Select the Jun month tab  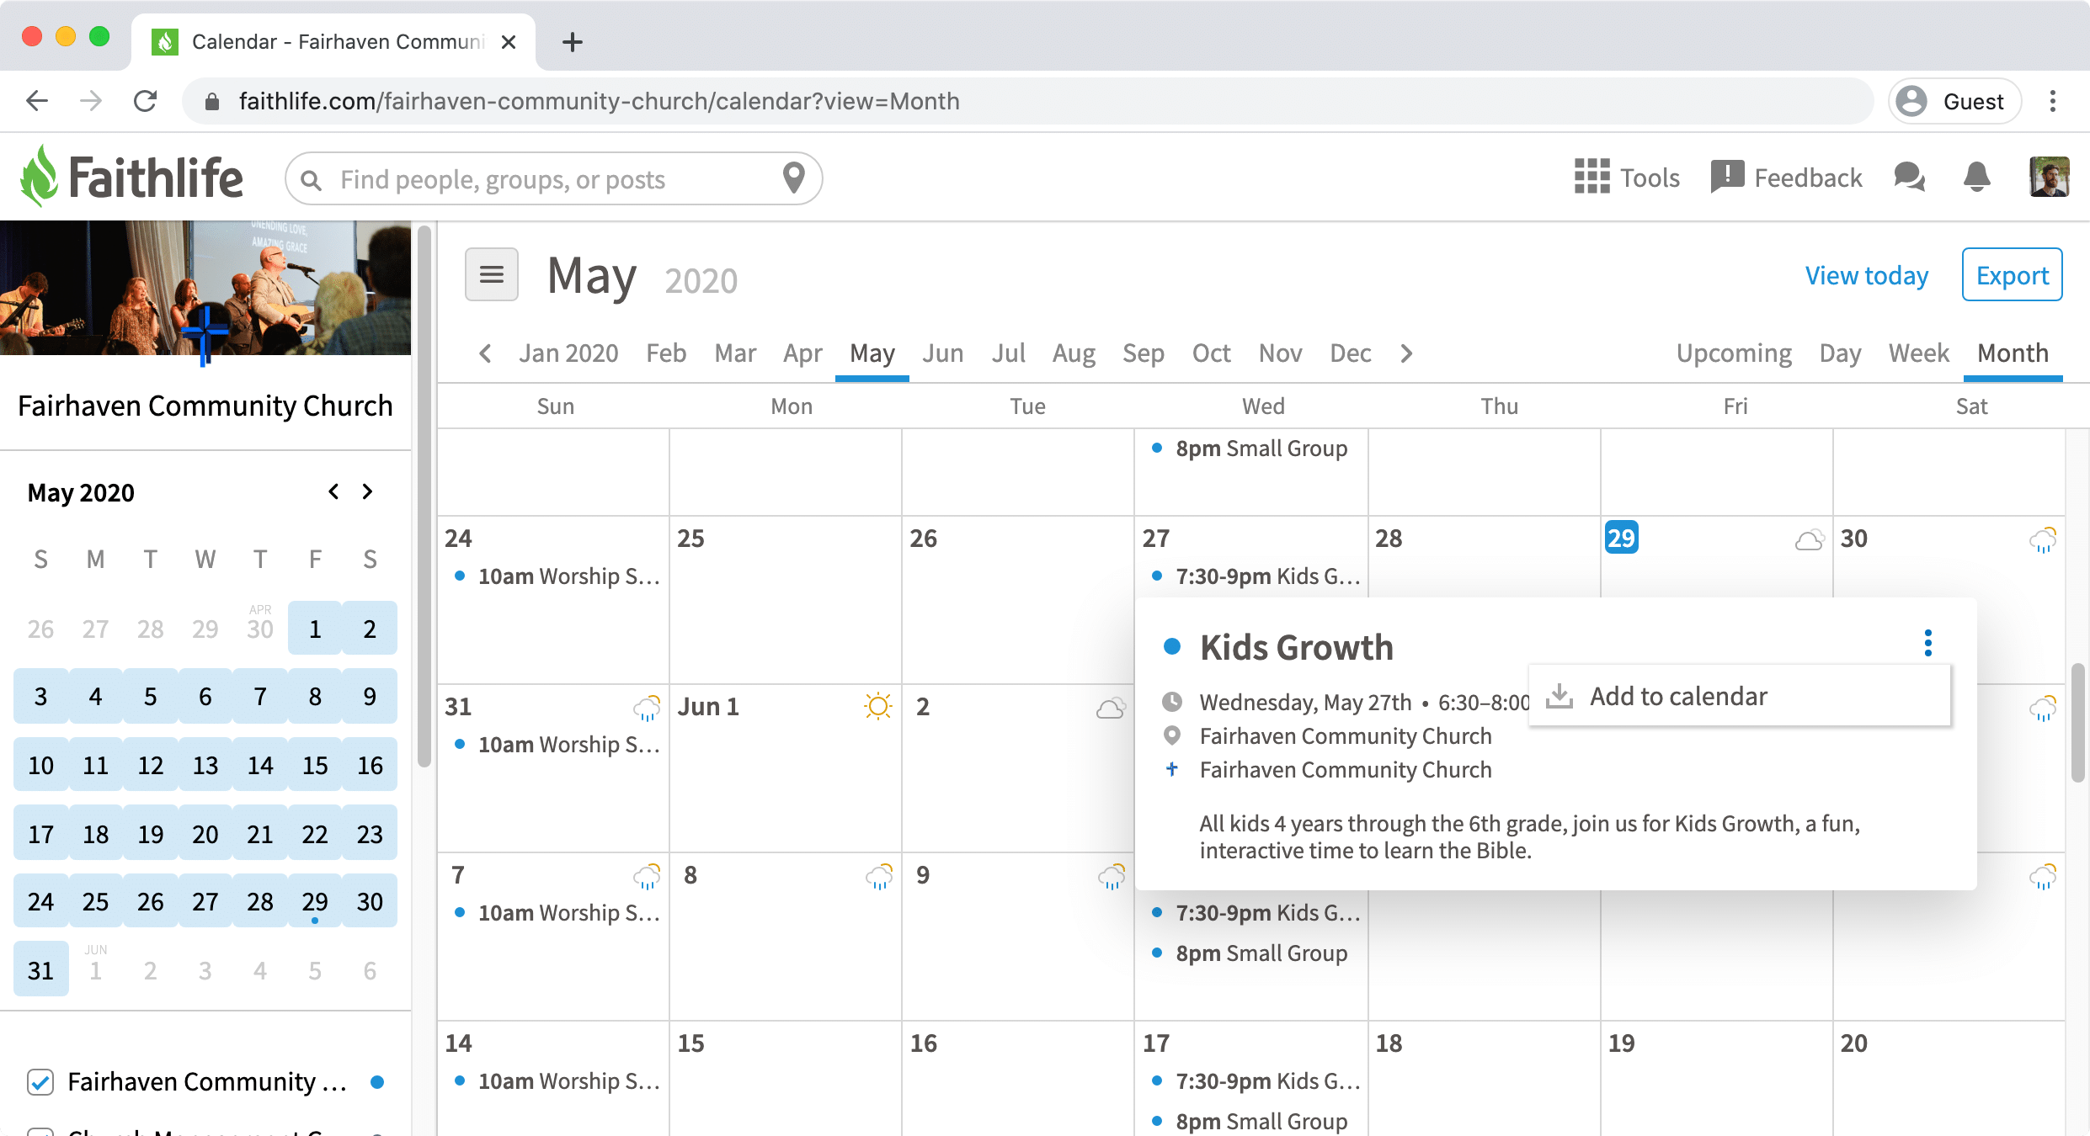click(942, 353)
